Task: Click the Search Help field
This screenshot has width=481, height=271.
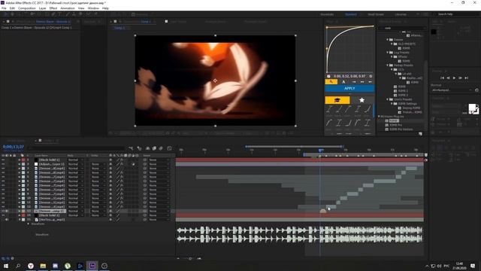Action: [456, 14]
